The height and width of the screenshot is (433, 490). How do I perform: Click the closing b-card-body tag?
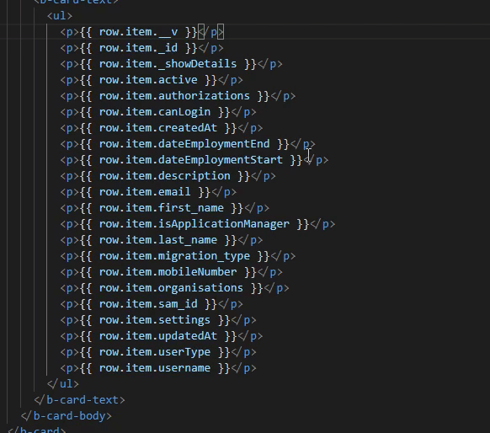pos(66,416)
